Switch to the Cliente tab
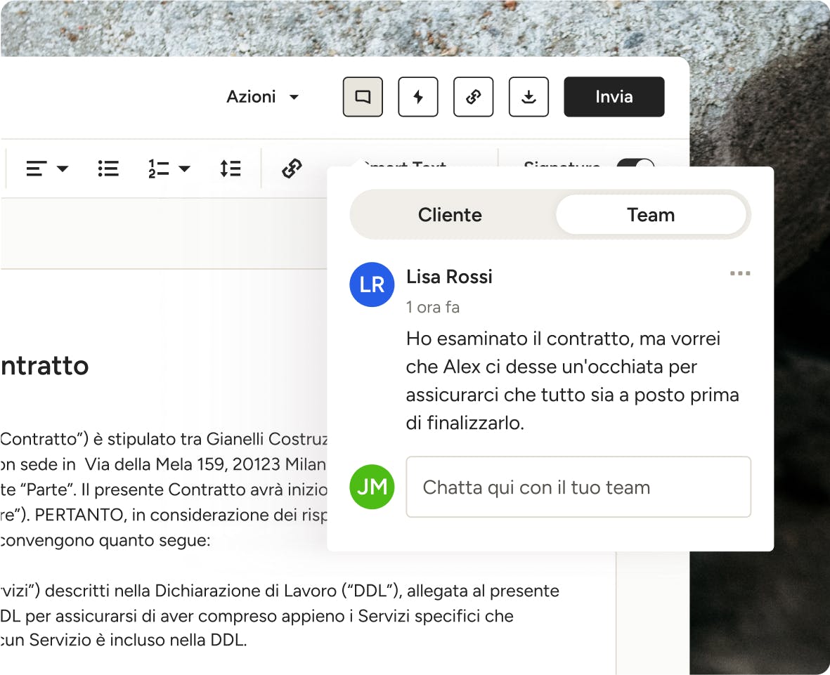The image size is (830, 675). (450, 215)
